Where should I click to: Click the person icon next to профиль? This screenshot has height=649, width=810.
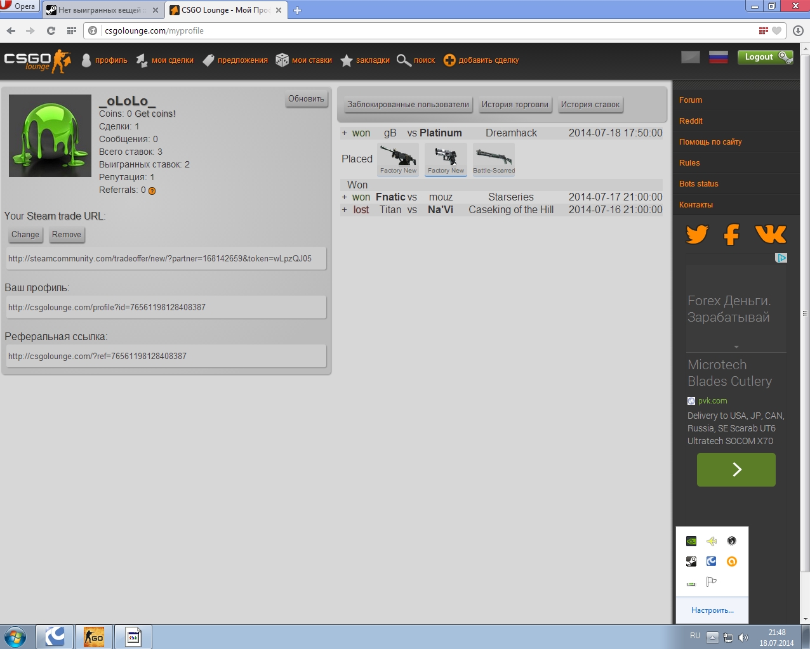tap(86, 60)
